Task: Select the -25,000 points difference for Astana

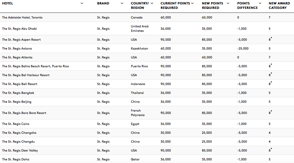Action: [243, 49]
